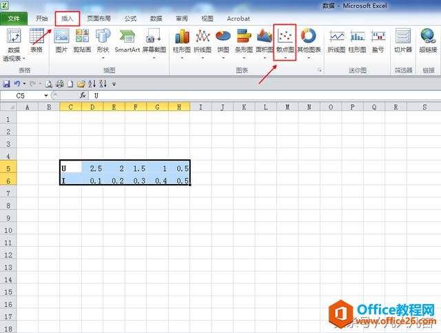Screen dimensions: 441x333
Task: Select cell D5 with value 2.5
Action: click(x=92, y=168)
